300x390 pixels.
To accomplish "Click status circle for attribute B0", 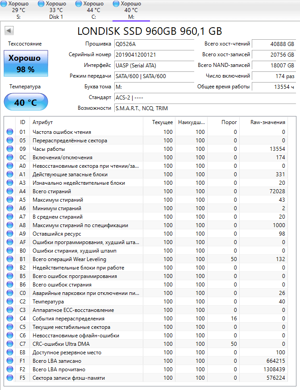I will (10, 250).
